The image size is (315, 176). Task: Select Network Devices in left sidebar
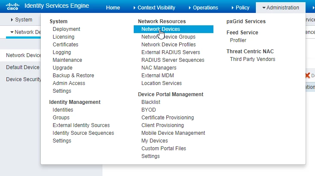(24, 55)
